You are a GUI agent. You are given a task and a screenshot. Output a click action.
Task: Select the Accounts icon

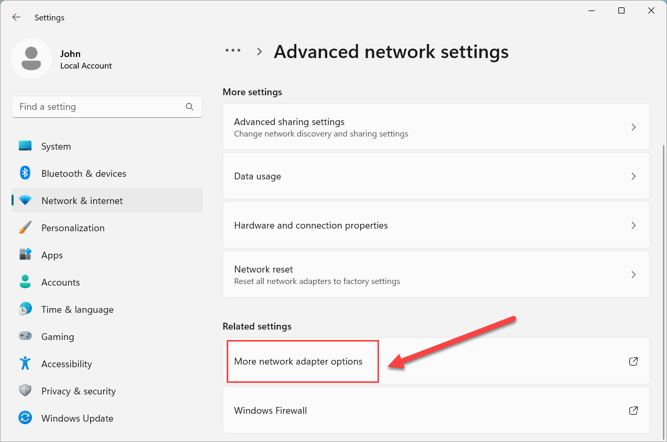pos(25,282)
